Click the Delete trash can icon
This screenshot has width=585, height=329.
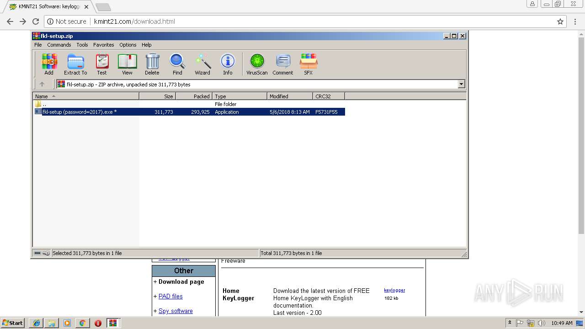click(152, 64)
